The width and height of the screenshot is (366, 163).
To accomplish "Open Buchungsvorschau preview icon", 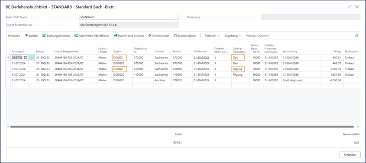I will coord(44,35).
